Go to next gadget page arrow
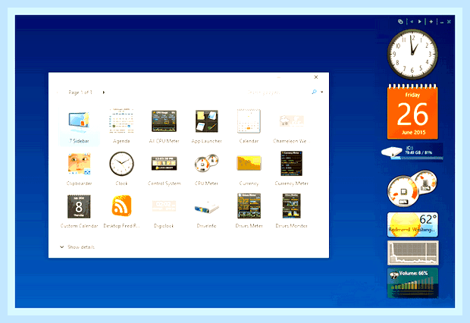 click(104, 93)
